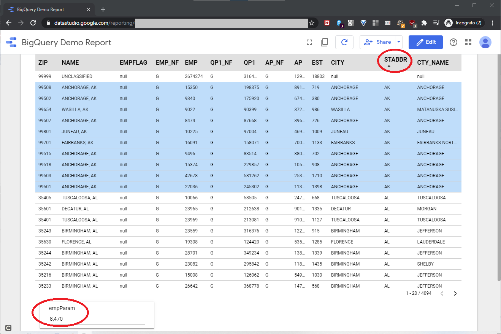Select the DECATUR, AL name cell

tap(75, 209)
